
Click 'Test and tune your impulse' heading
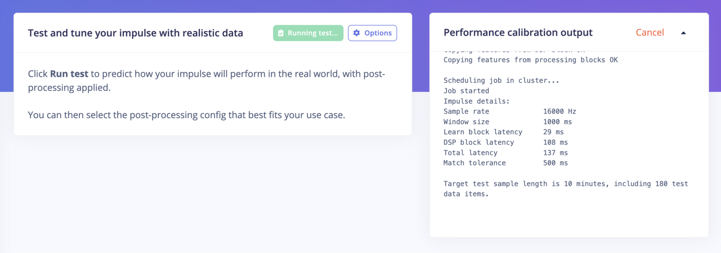pos(135,33)
